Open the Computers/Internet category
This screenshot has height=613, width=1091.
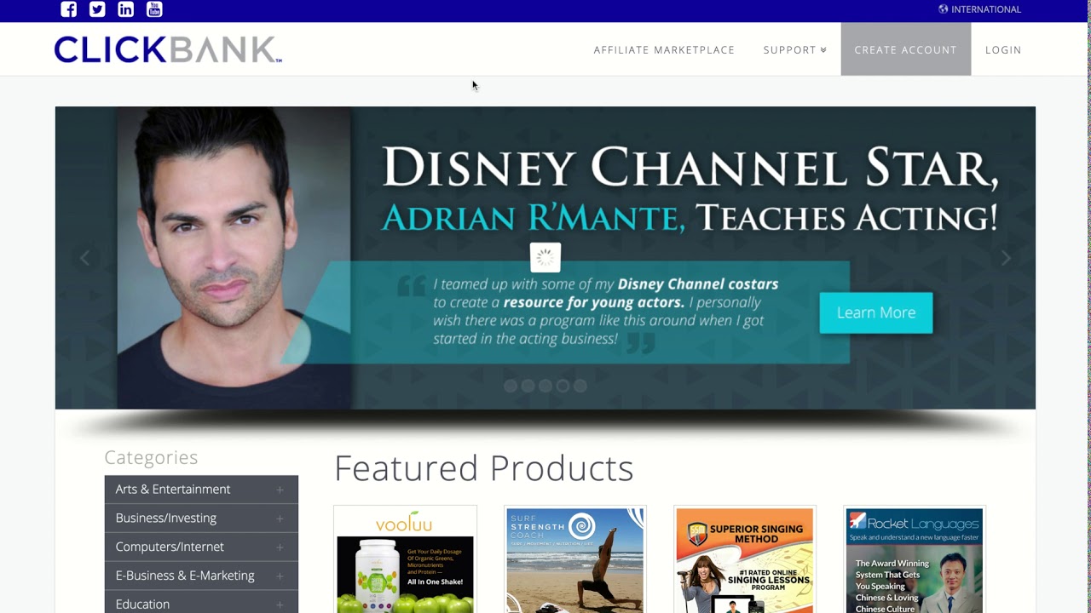pos(201,547)
